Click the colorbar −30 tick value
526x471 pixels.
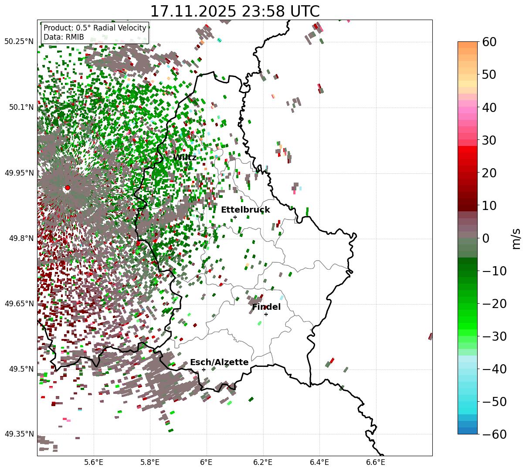click(494, 336)
